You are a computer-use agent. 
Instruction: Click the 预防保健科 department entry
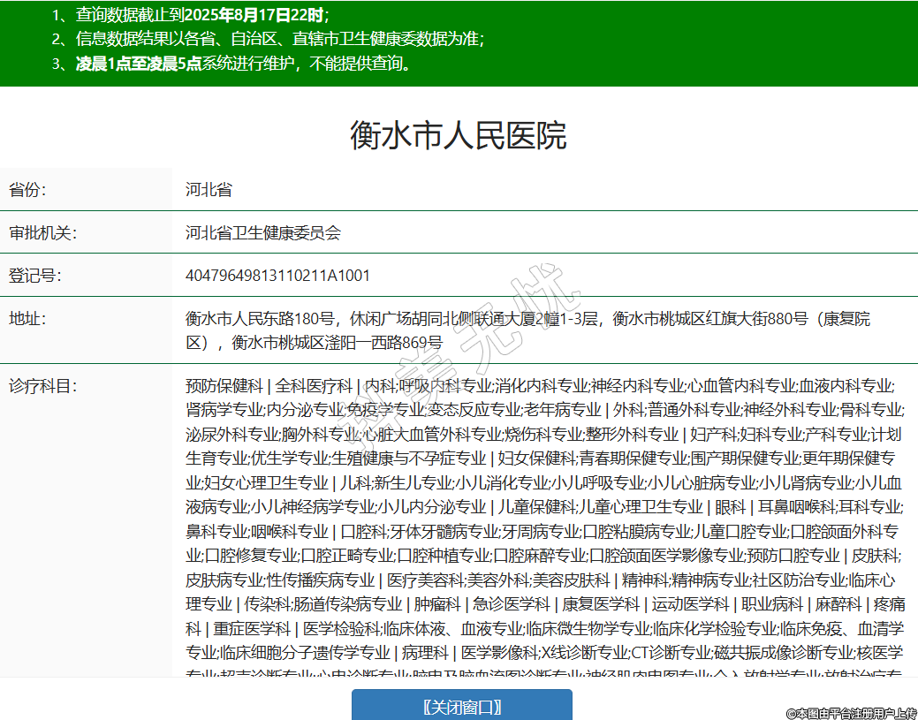(224, 386)
